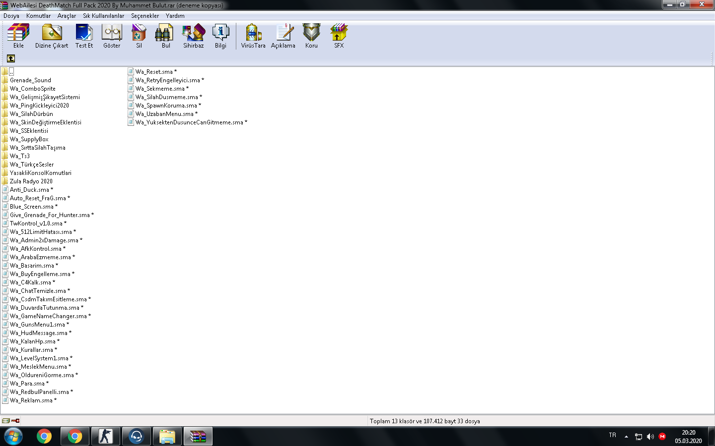This screenshot has width=715, height=446.
Task: Show hidden system tray icons
Action: click(x=626, y=437)
